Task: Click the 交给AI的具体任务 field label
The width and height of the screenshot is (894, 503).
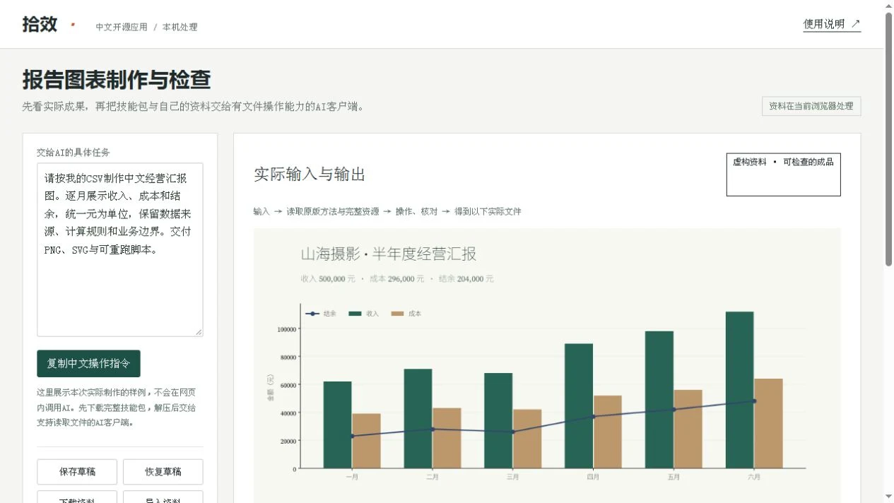Action: 73,153
